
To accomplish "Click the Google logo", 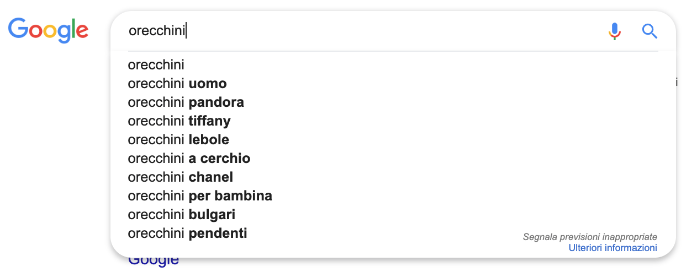I will [x=48, y=30].
